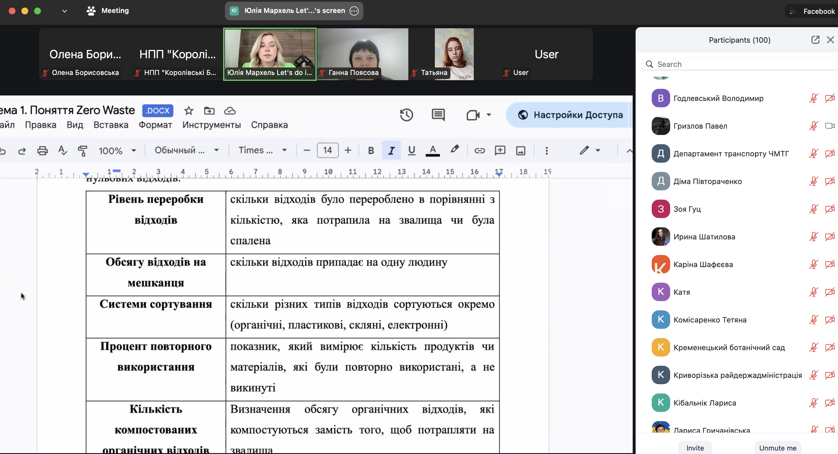This screenshot has width=838, height=454.
Task: Open the comments panel icon
Action: [x=438, y=115]
